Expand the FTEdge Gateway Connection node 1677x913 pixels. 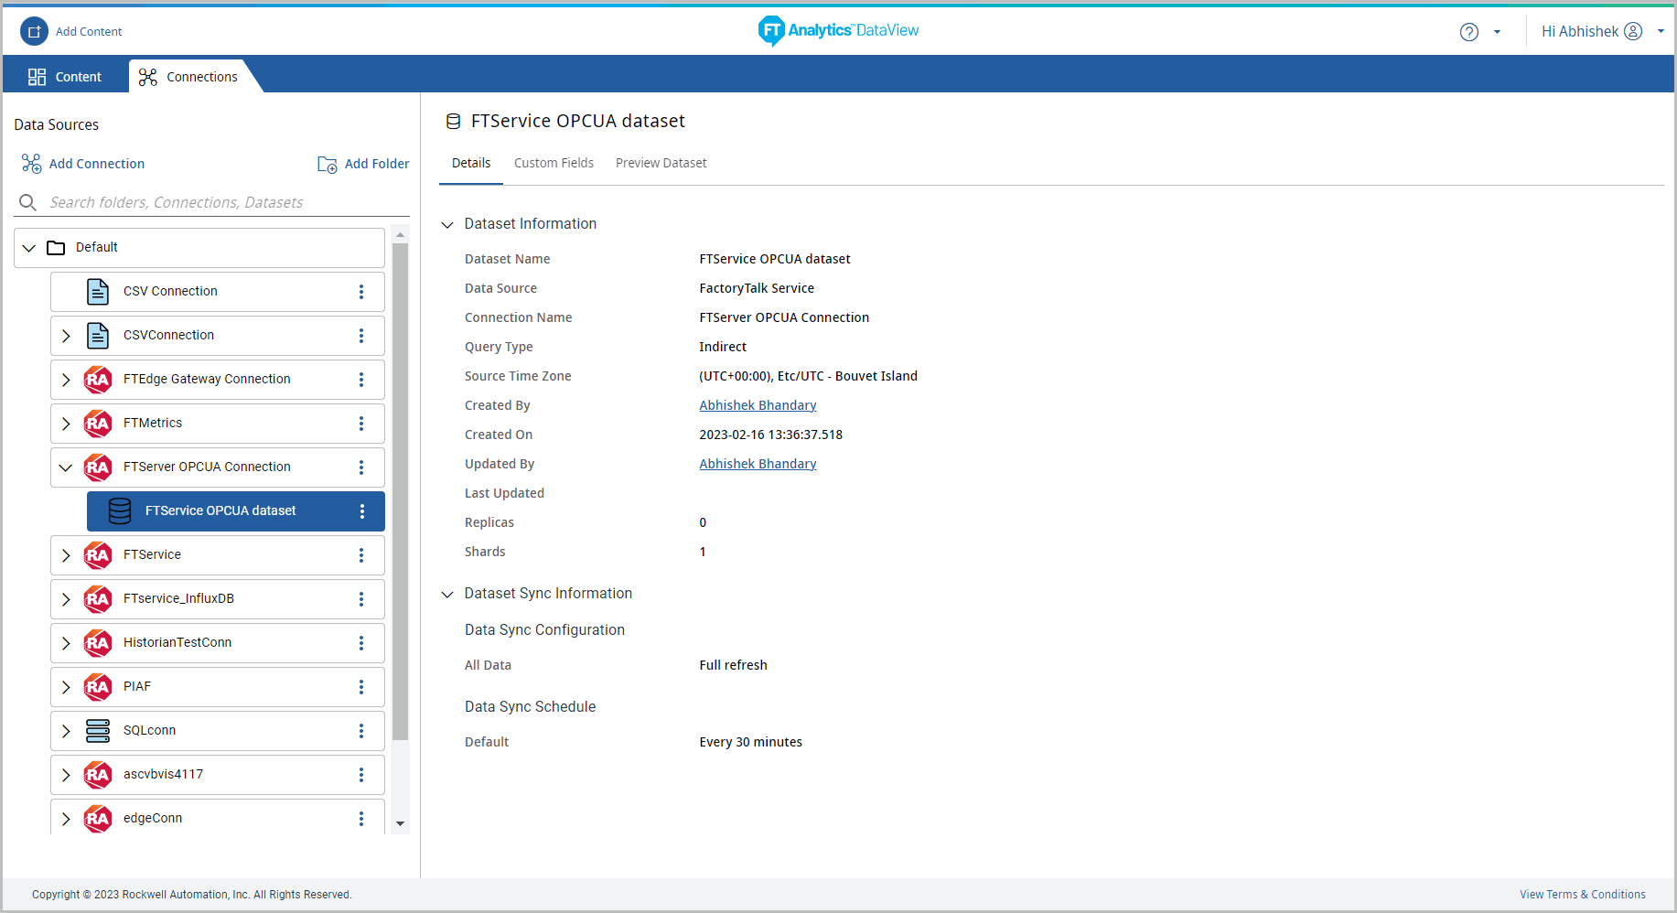tap(66, 380)
